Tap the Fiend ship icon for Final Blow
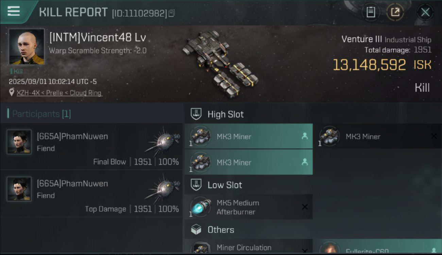Viewport: 442px width, 255px height. click(163, 142)
